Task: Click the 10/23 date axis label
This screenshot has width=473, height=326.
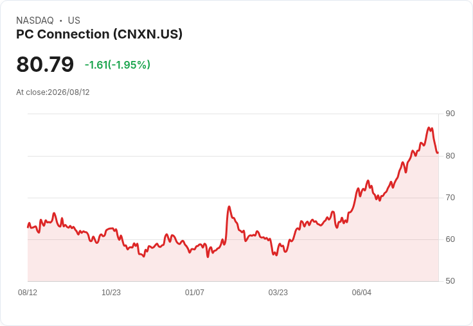Action: coord(111,292)
